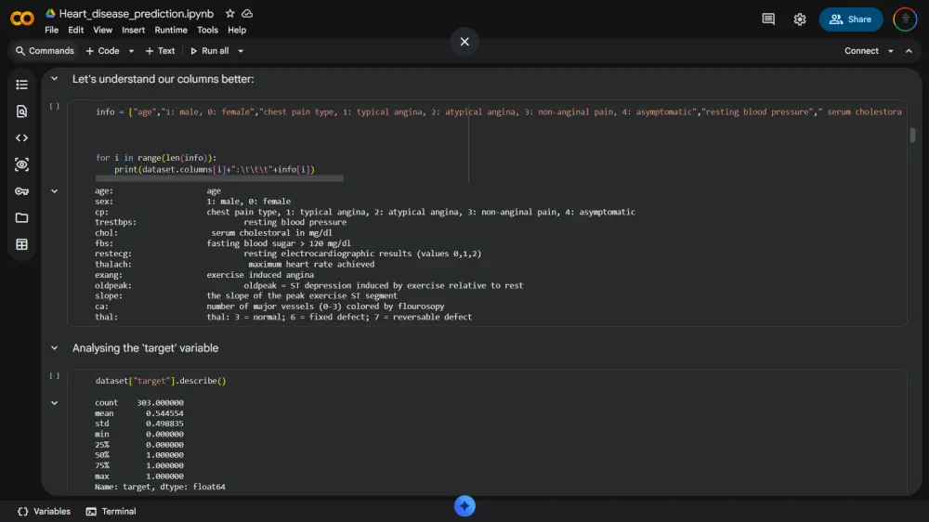Run the dataset target describe cell
The width and height of the screenshot is (929, 522).
coord(55,375)
